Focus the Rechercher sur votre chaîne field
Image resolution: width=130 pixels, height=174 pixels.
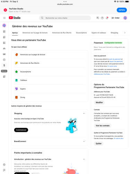(65, 18)
